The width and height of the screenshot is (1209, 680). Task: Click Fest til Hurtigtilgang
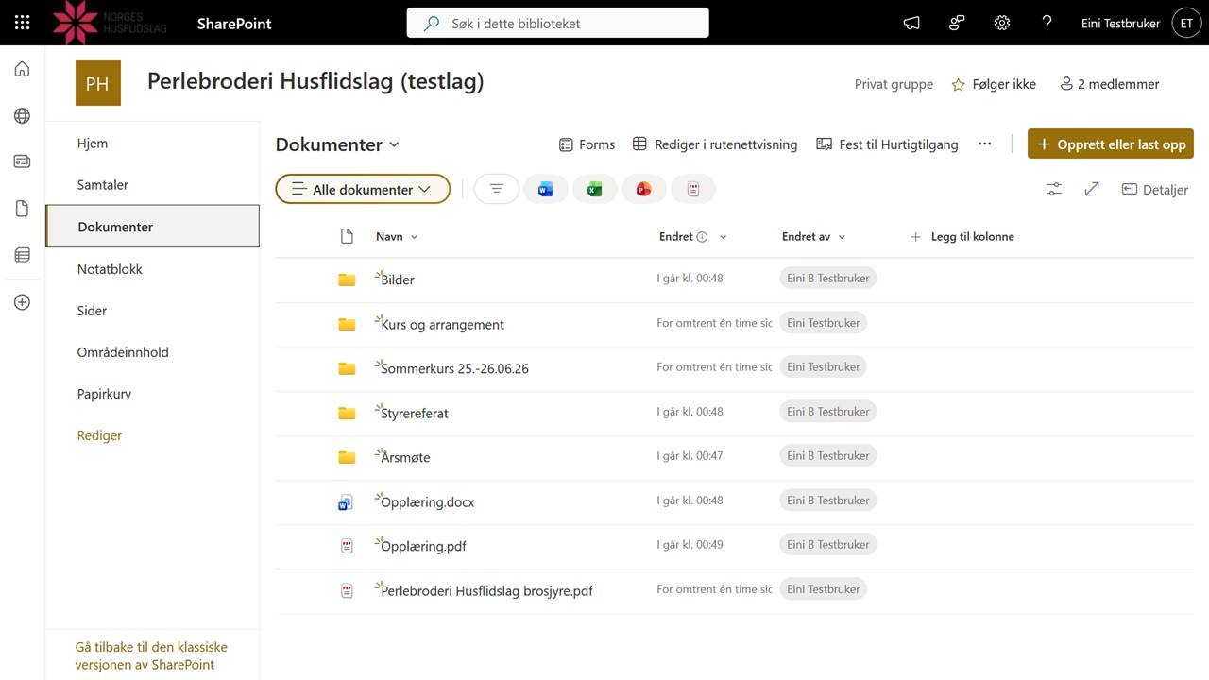(x=887, y=144)
